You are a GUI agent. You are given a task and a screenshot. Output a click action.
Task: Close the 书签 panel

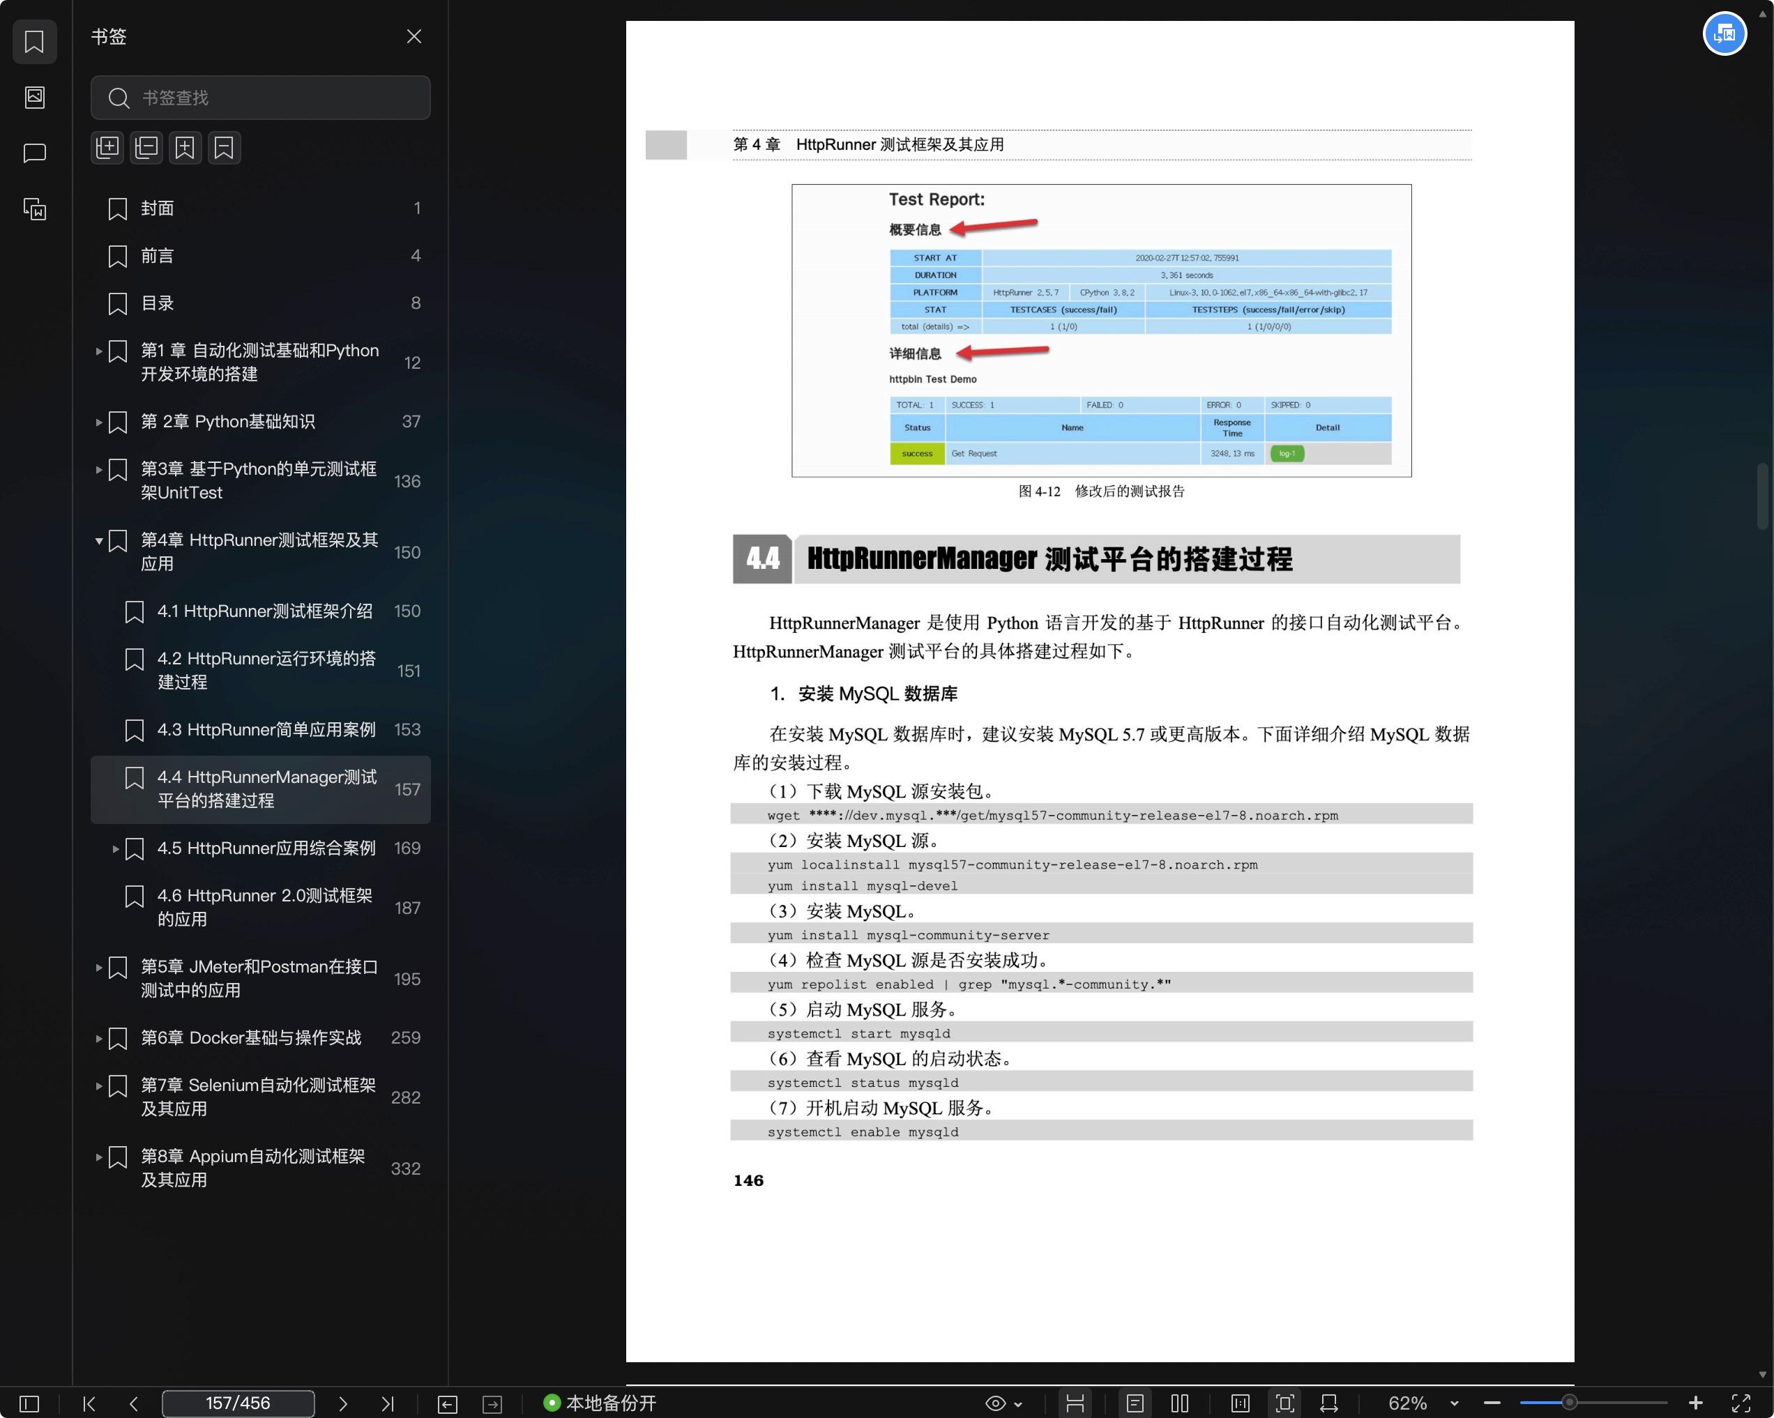click(414, 37)
